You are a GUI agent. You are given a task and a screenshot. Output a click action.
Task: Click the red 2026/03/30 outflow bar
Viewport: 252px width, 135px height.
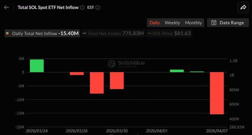pyautogui.click(x=117, y=80)
